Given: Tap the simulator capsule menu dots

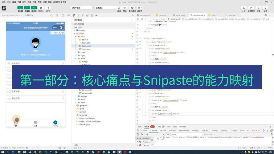Looking at the screenshot, I should (55, 27).
